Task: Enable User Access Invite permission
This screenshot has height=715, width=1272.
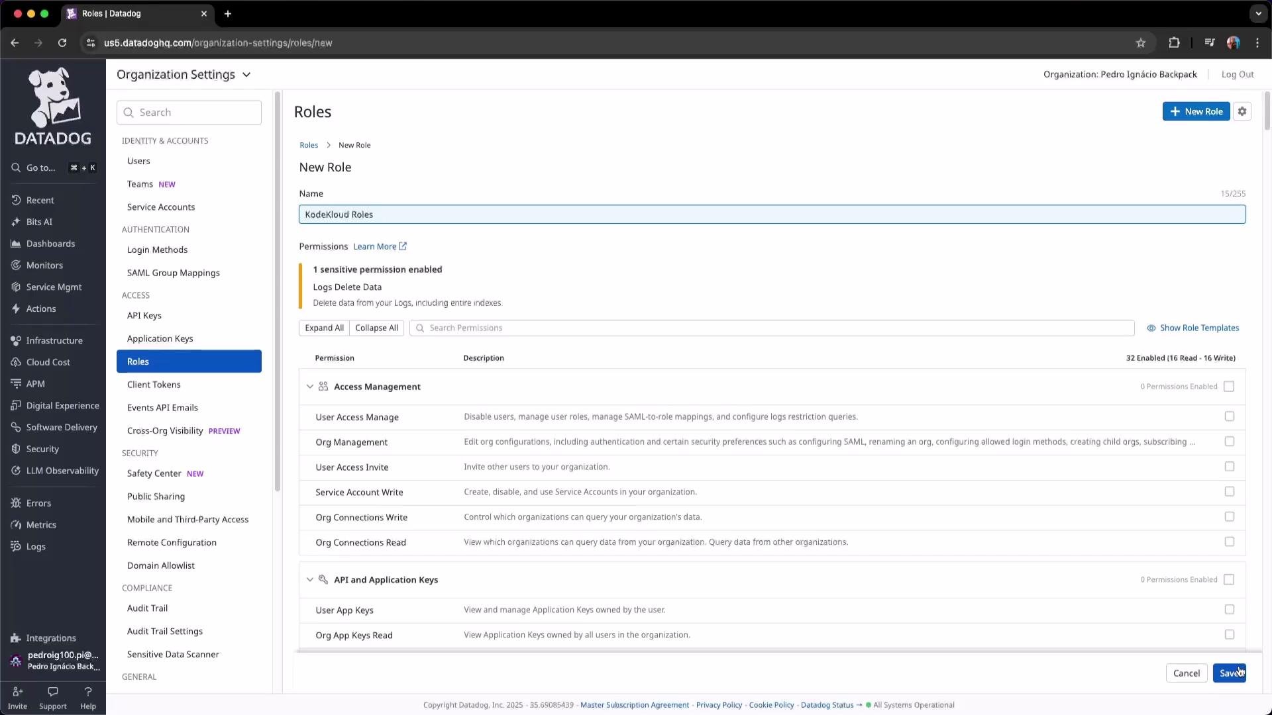Action: click(1230, 467)
